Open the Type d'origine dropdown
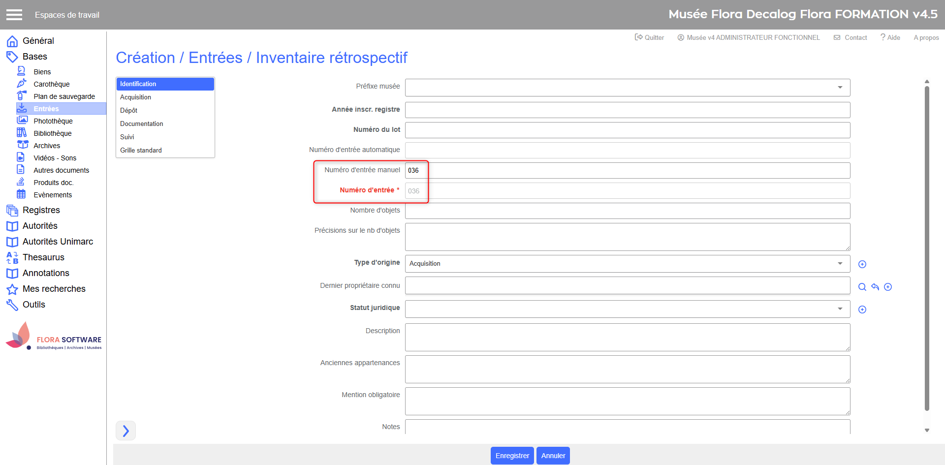 840,264
